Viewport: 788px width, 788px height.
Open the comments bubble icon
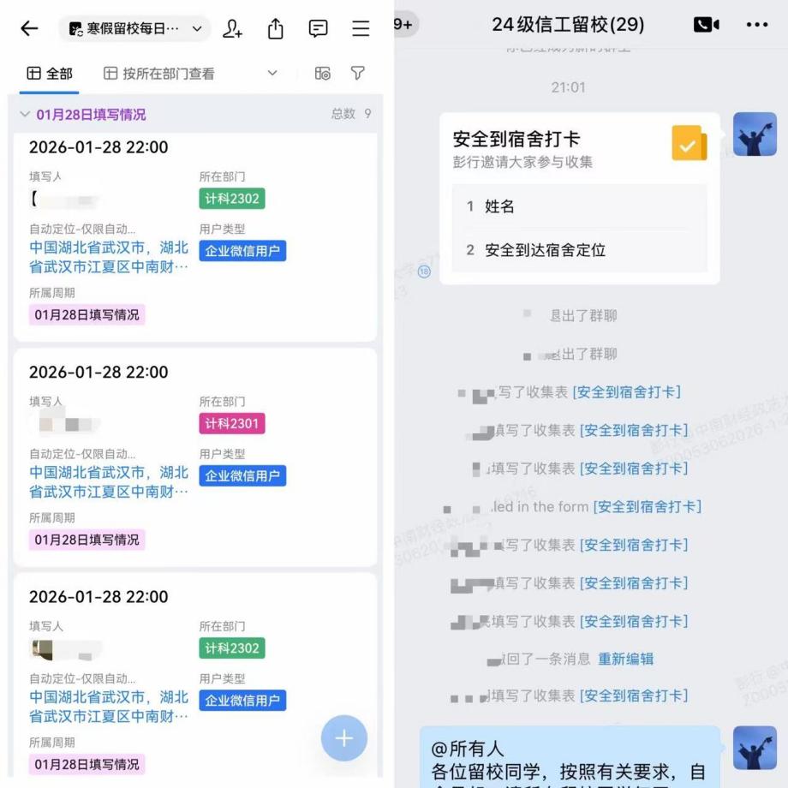point(318,27)
